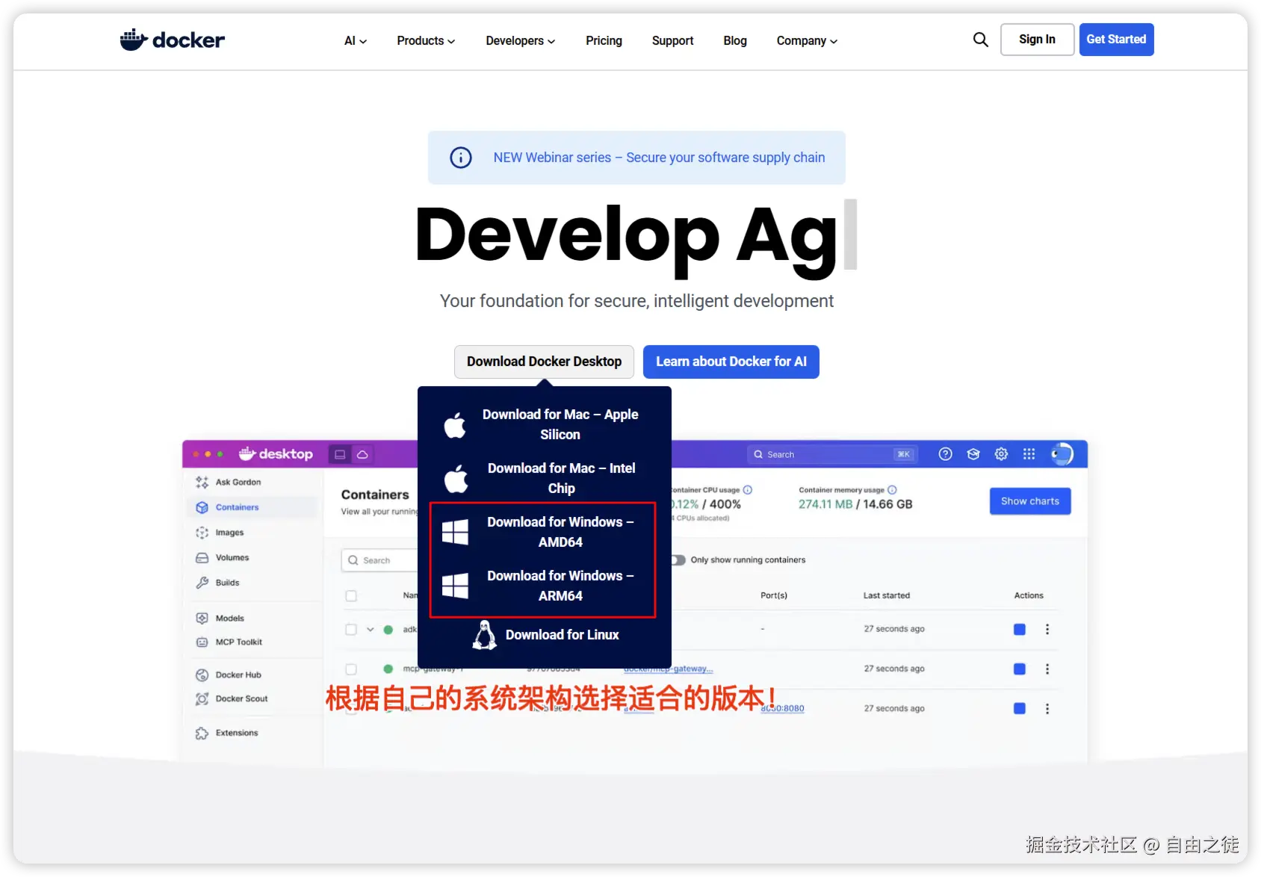Stop the mcp-gateway container
1261x877 pixels.
(x=1020, y=669)
